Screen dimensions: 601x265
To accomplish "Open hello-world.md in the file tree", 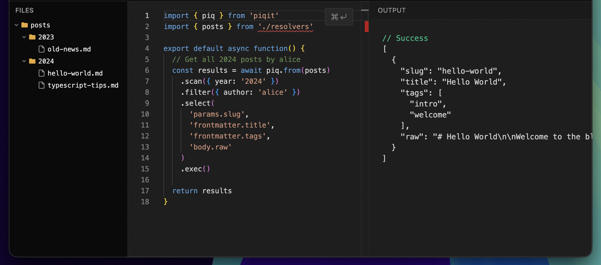I will point(75,73).
